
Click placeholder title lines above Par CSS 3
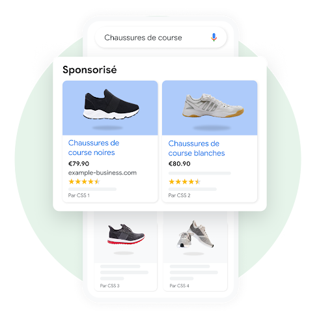[x=124, y=272]
